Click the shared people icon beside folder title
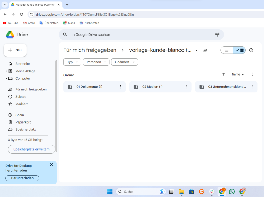 pos(205,50)
